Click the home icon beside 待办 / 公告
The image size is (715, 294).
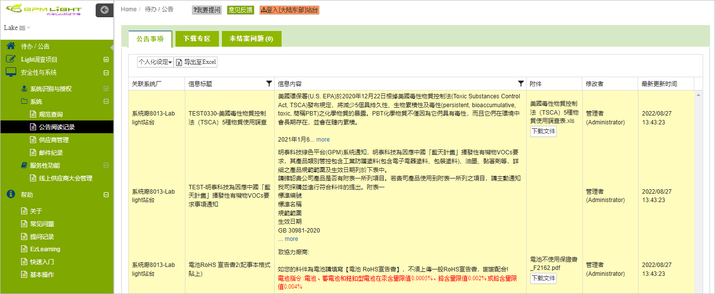11,46
